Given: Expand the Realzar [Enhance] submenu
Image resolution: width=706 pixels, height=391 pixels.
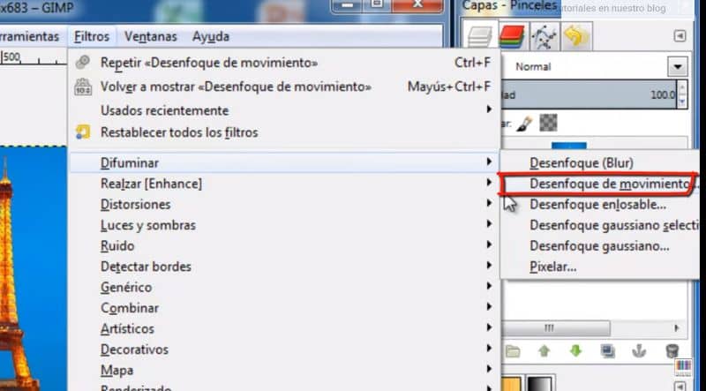Looking at the screenshot, I should (x=283, y=184).
